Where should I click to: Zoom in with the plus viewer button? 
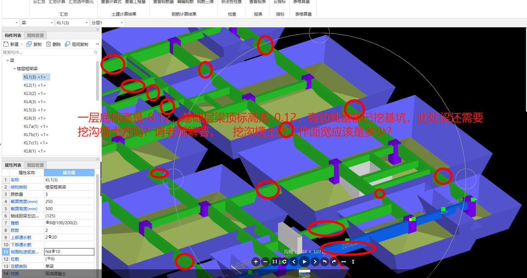[256, 262]
